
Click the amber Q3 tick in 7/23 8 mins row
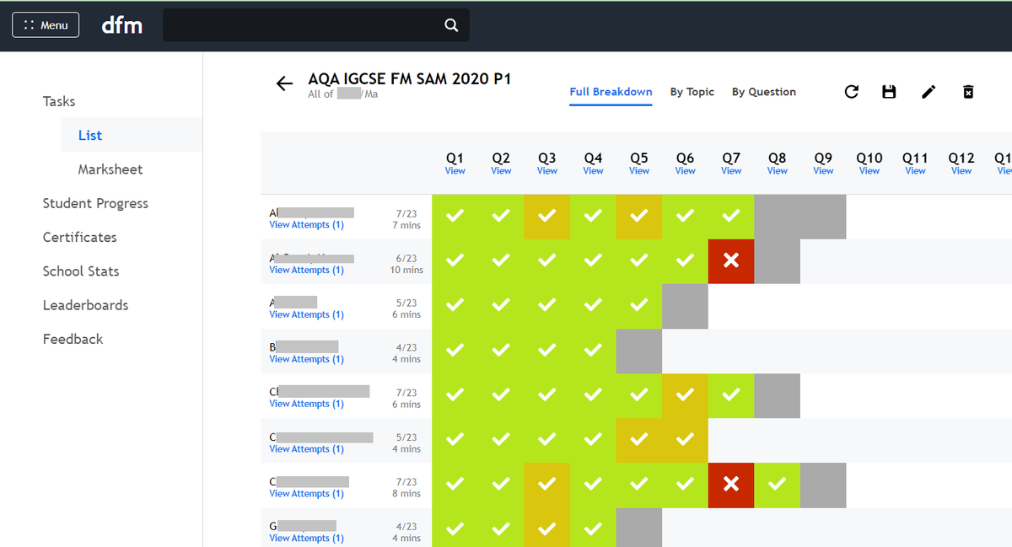coord(547,485)
